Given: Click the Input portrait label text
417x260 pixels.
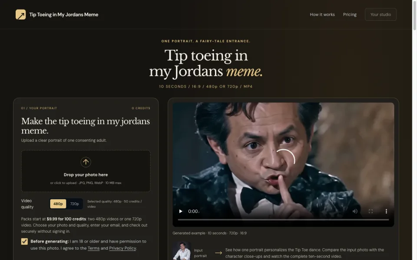Looking at the screenshot, I should coord(200,253).
